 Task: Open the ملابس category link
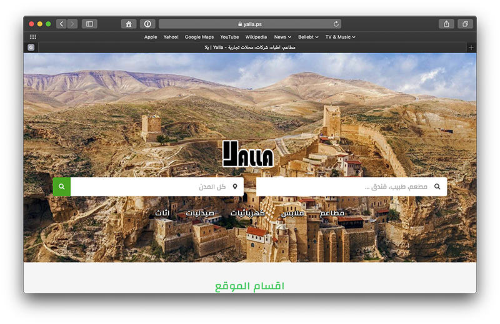pos(292,213)
